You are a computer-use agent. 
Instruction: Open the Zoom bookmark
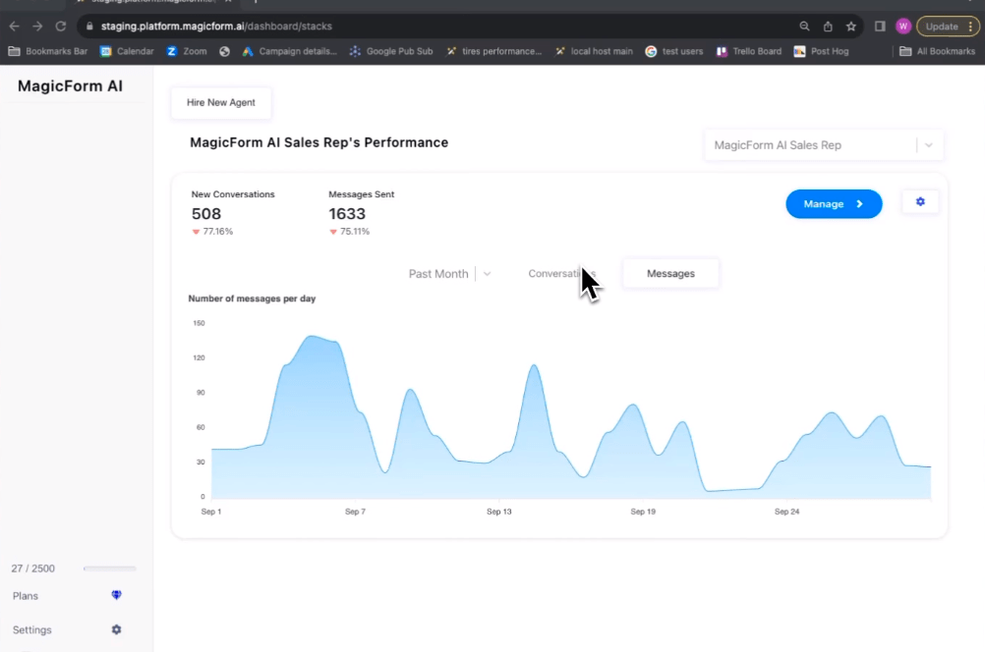[x=187, y=51]
